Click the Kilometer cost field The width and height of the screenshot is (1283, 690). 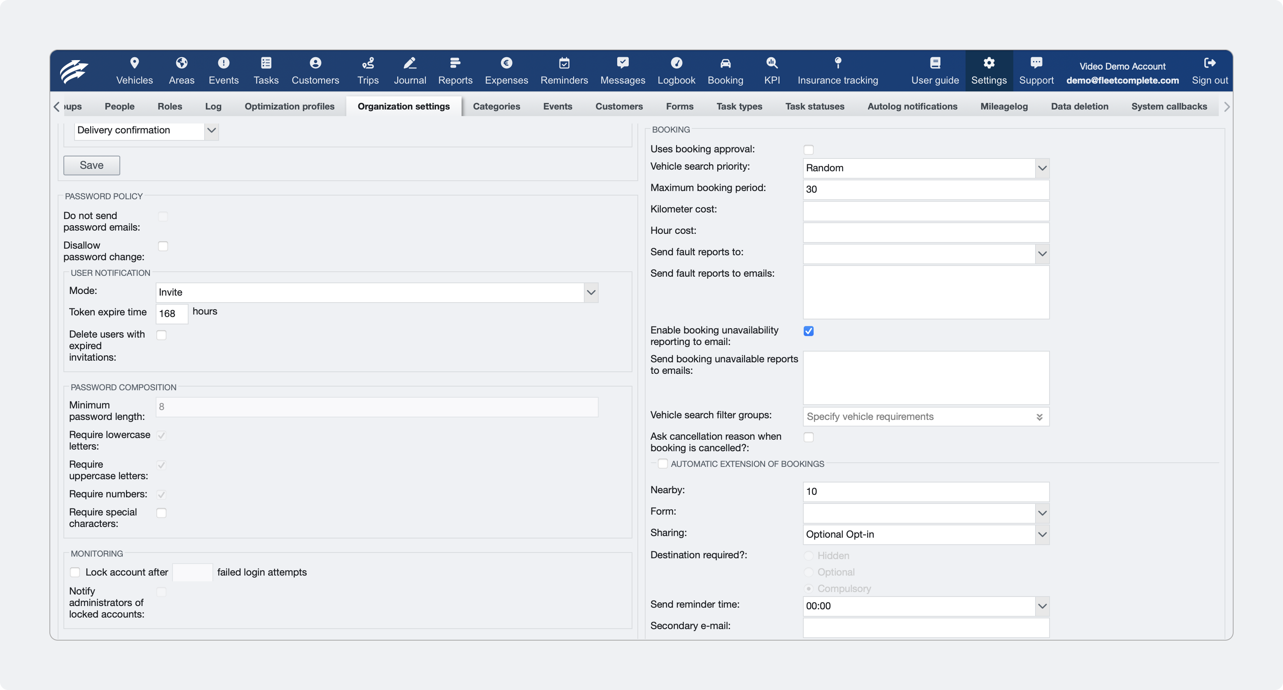click(926, 211)
